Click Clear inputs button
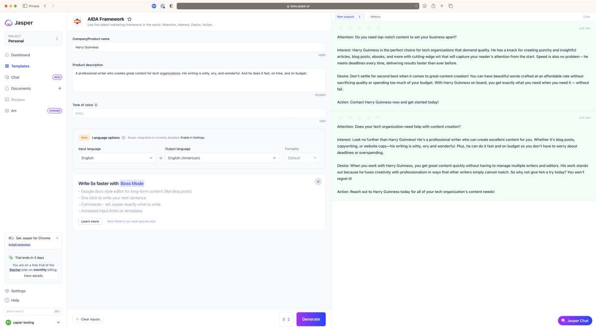596x329 pixels. point(88,319)
